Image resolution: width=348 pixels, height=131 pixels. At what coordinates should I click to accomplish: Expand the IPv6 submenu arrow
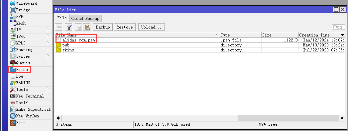(x=48, y=36)
